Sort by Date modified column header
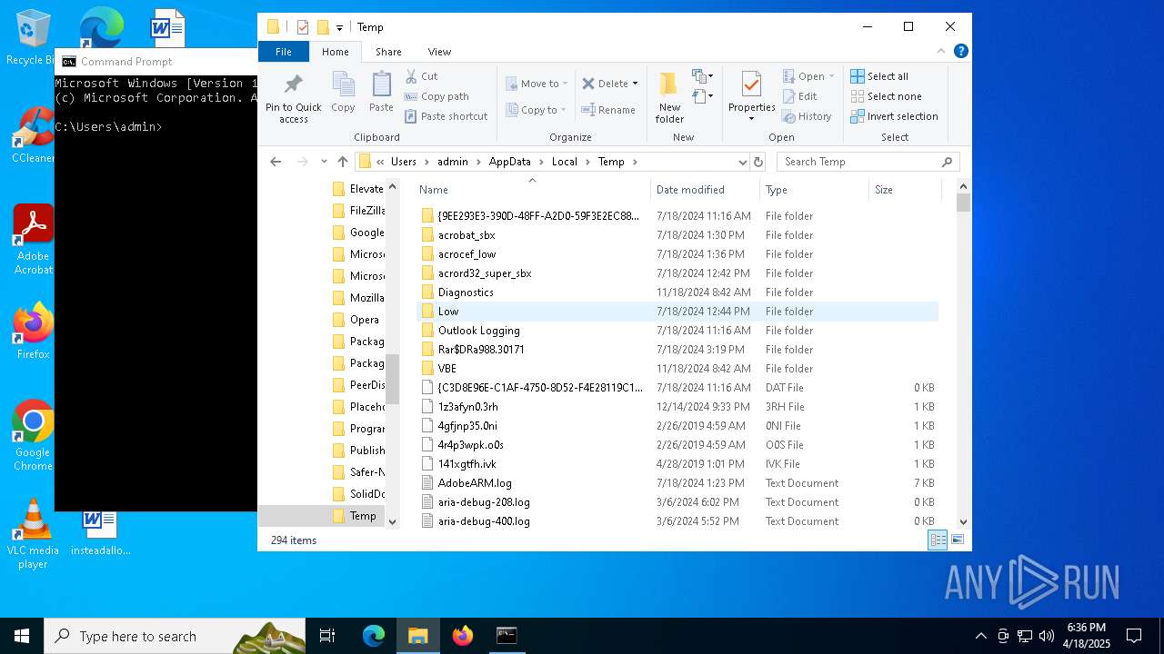The image size is (1164, 654). coord(706,190)
